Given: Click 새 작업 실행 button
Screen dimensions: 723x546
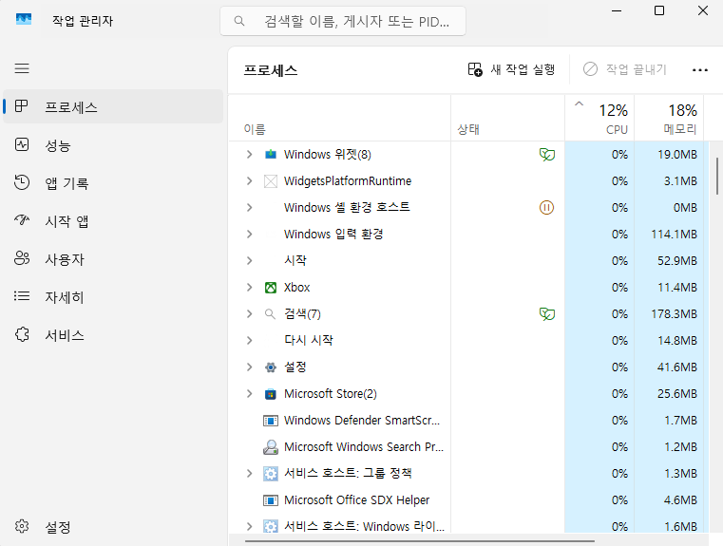Looking at the screenshot, I should [x=512, y=69].
